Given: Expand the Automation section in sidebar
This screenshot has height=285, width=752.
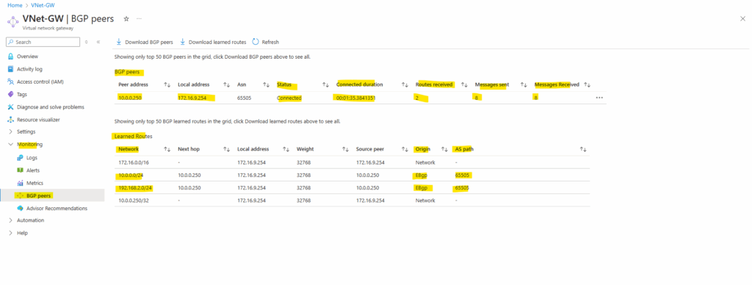Looking at the screenshot, I should point(26,220).
